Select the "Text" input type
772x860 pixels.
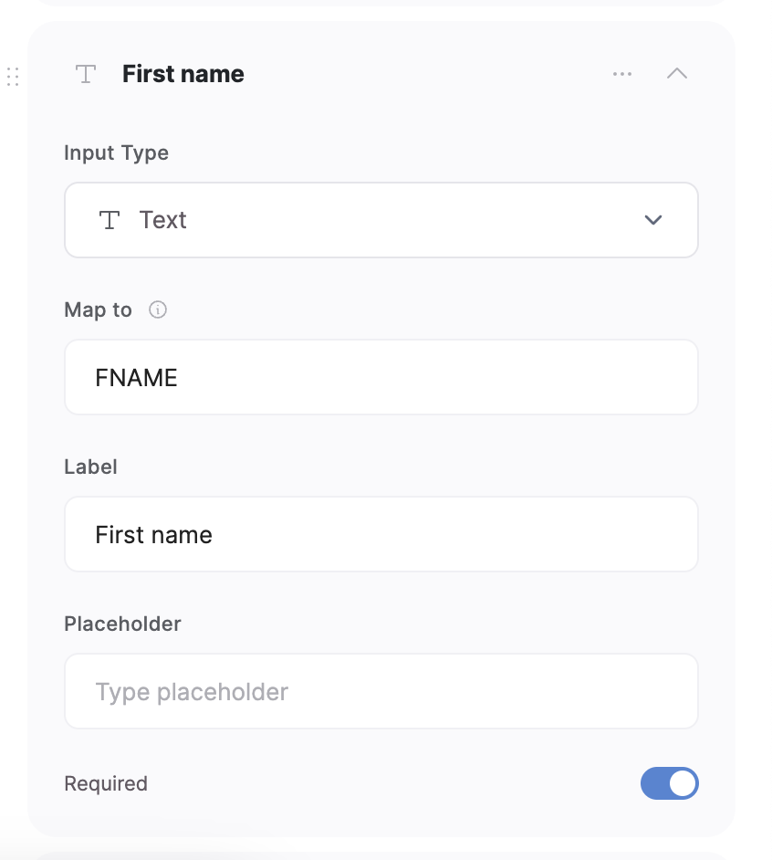pyautogui.click(x=162, y=219)
